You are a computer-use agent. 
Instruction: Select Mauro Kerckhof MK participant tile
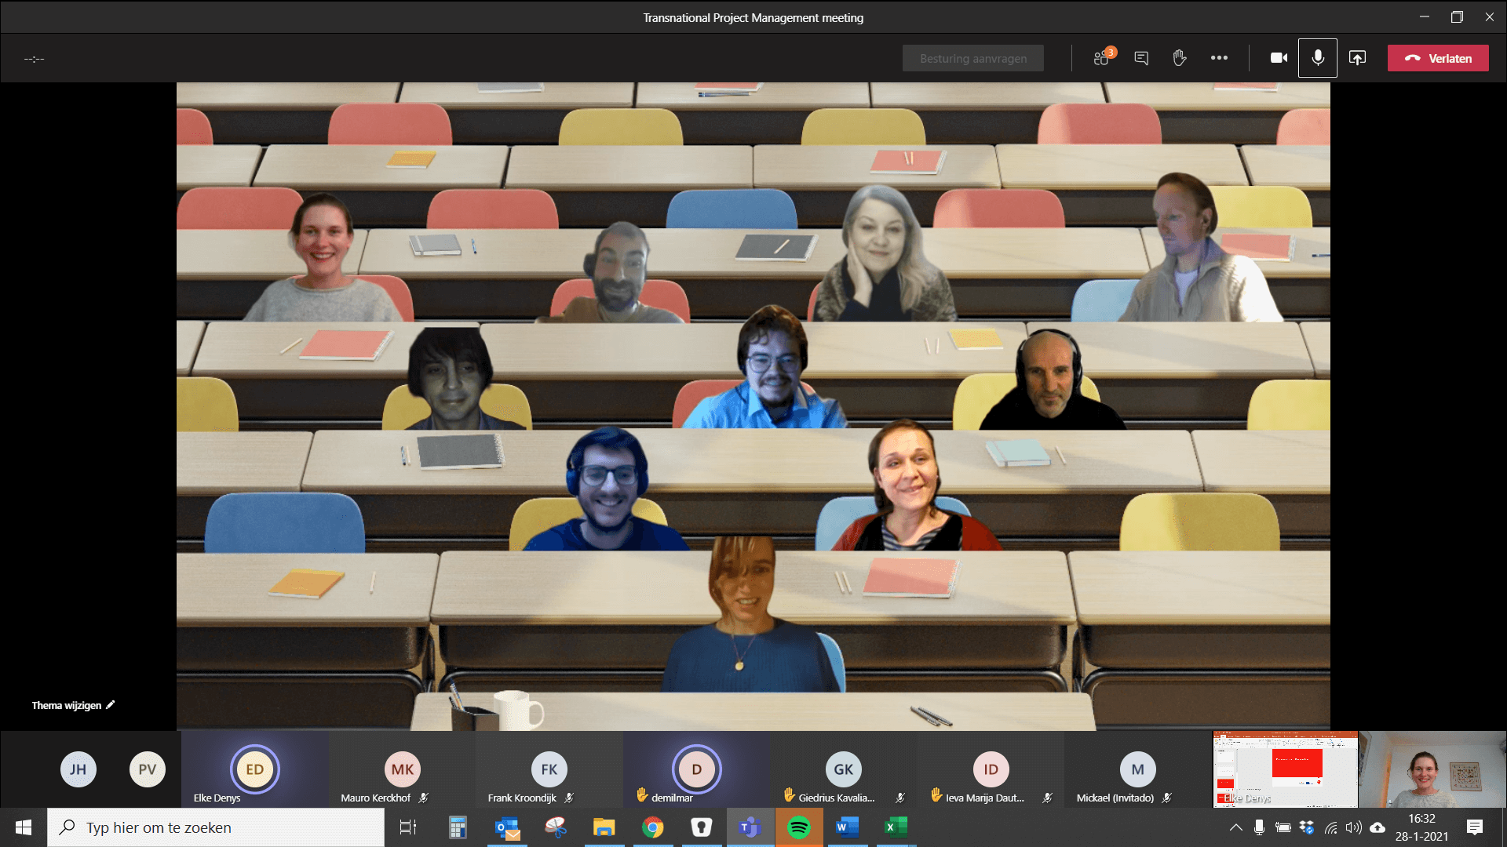click(x=403, y=769)
